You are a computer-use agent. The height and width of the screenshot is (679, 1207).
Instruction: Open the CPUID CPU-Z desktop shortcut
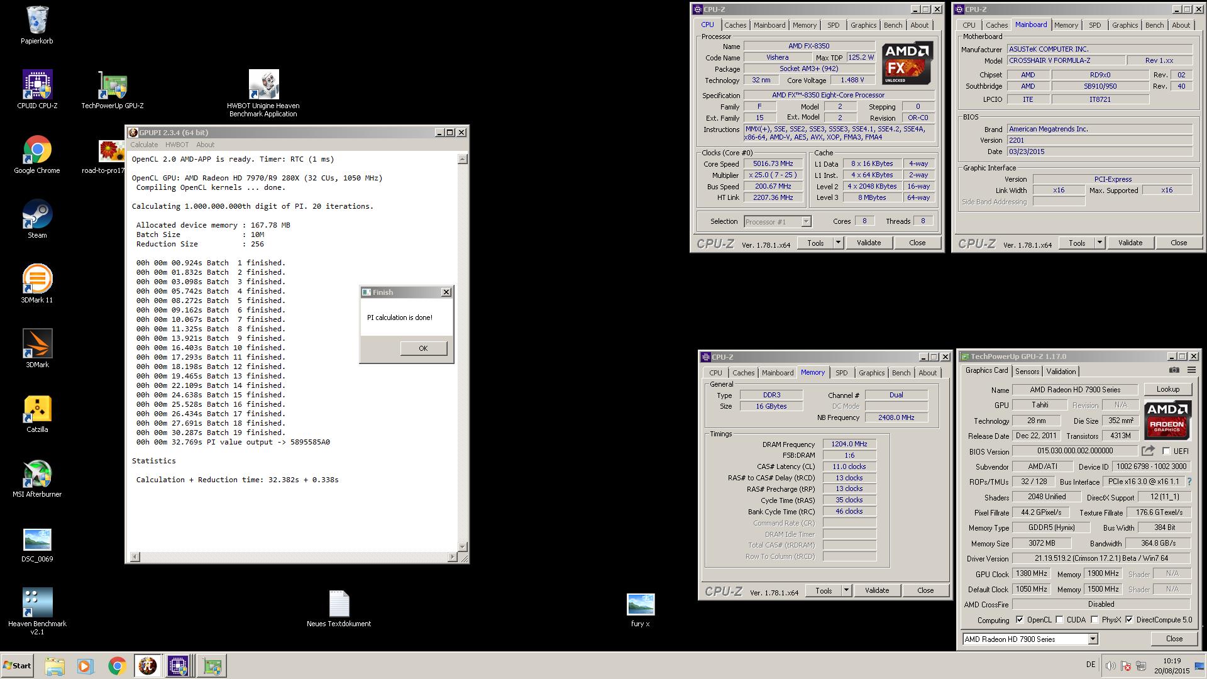37,89
